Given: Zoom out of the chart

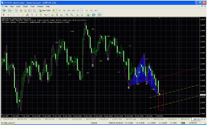Looking at the screenshot, I should tap(72, 15).
